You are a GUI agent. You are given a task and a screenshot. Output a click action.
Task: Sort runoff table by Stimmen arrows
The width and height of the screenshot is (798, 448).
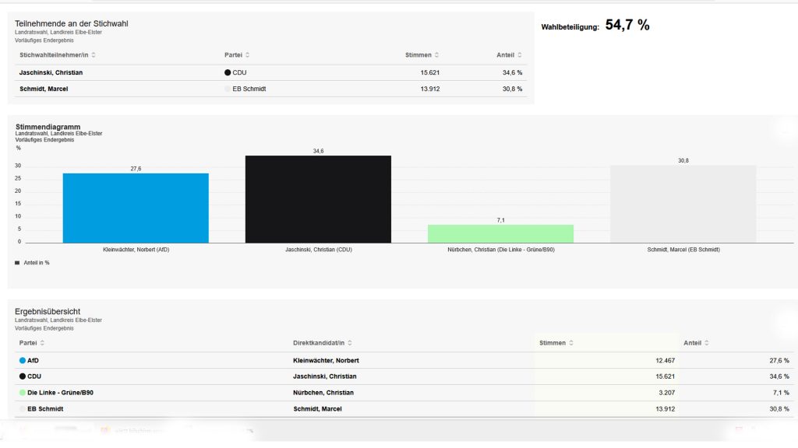[436, 55]
